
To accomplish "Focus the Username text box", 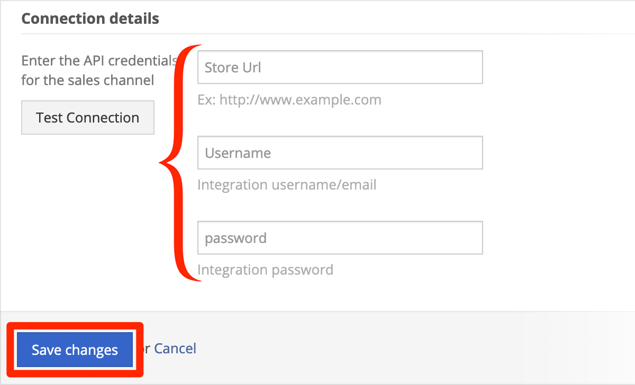I will (x=340, y=153).
